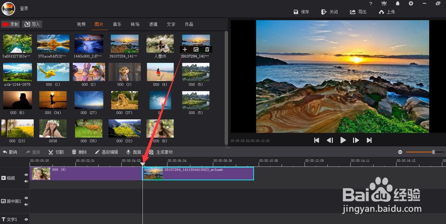Jump to start with skip-back control
This screenshot has height=224, width=446.
click(x=317, y=140)
